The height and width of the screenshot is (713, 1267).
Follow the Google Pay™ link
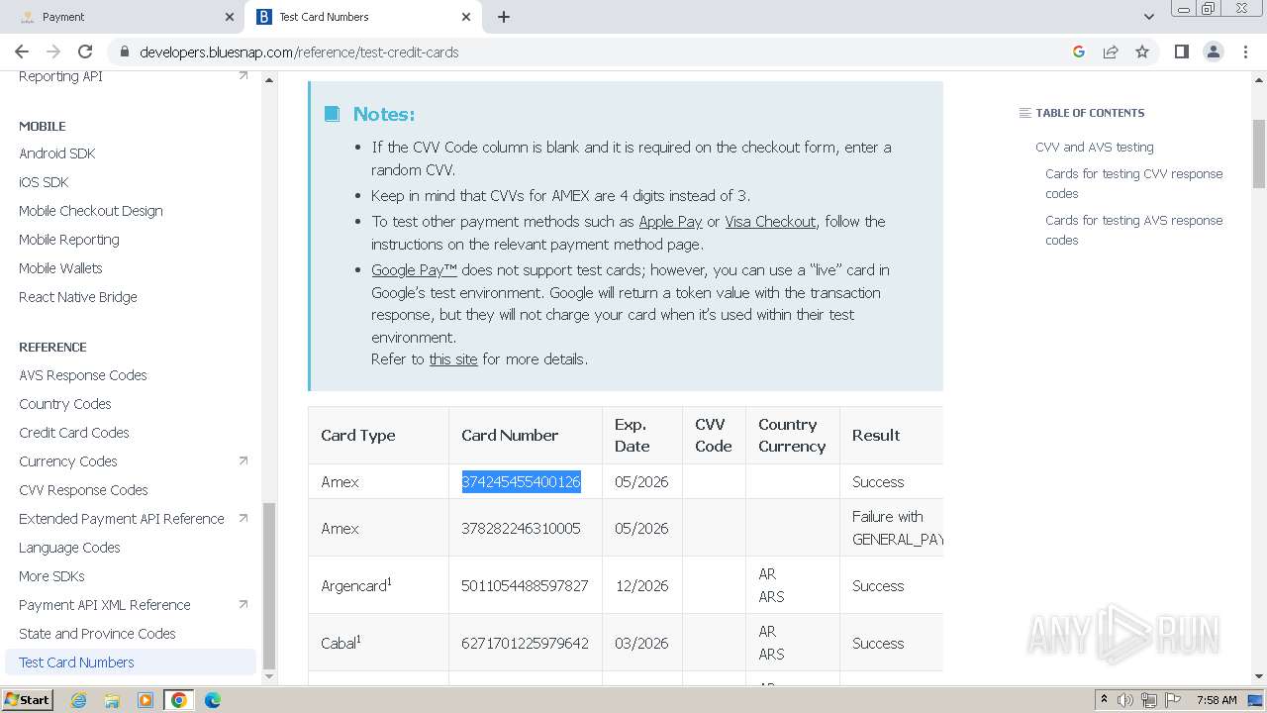pos(414,270)
